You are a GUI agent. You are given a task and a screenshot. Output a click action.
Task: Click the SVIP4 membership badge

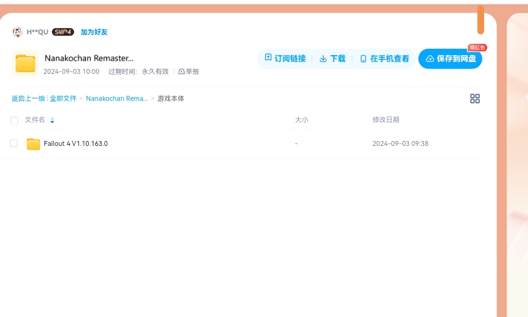63,32
